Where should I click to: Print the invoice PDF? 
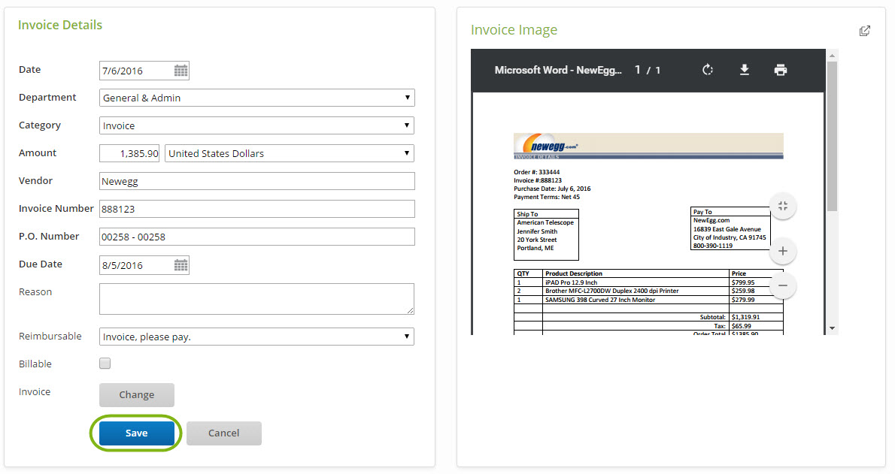780,70
